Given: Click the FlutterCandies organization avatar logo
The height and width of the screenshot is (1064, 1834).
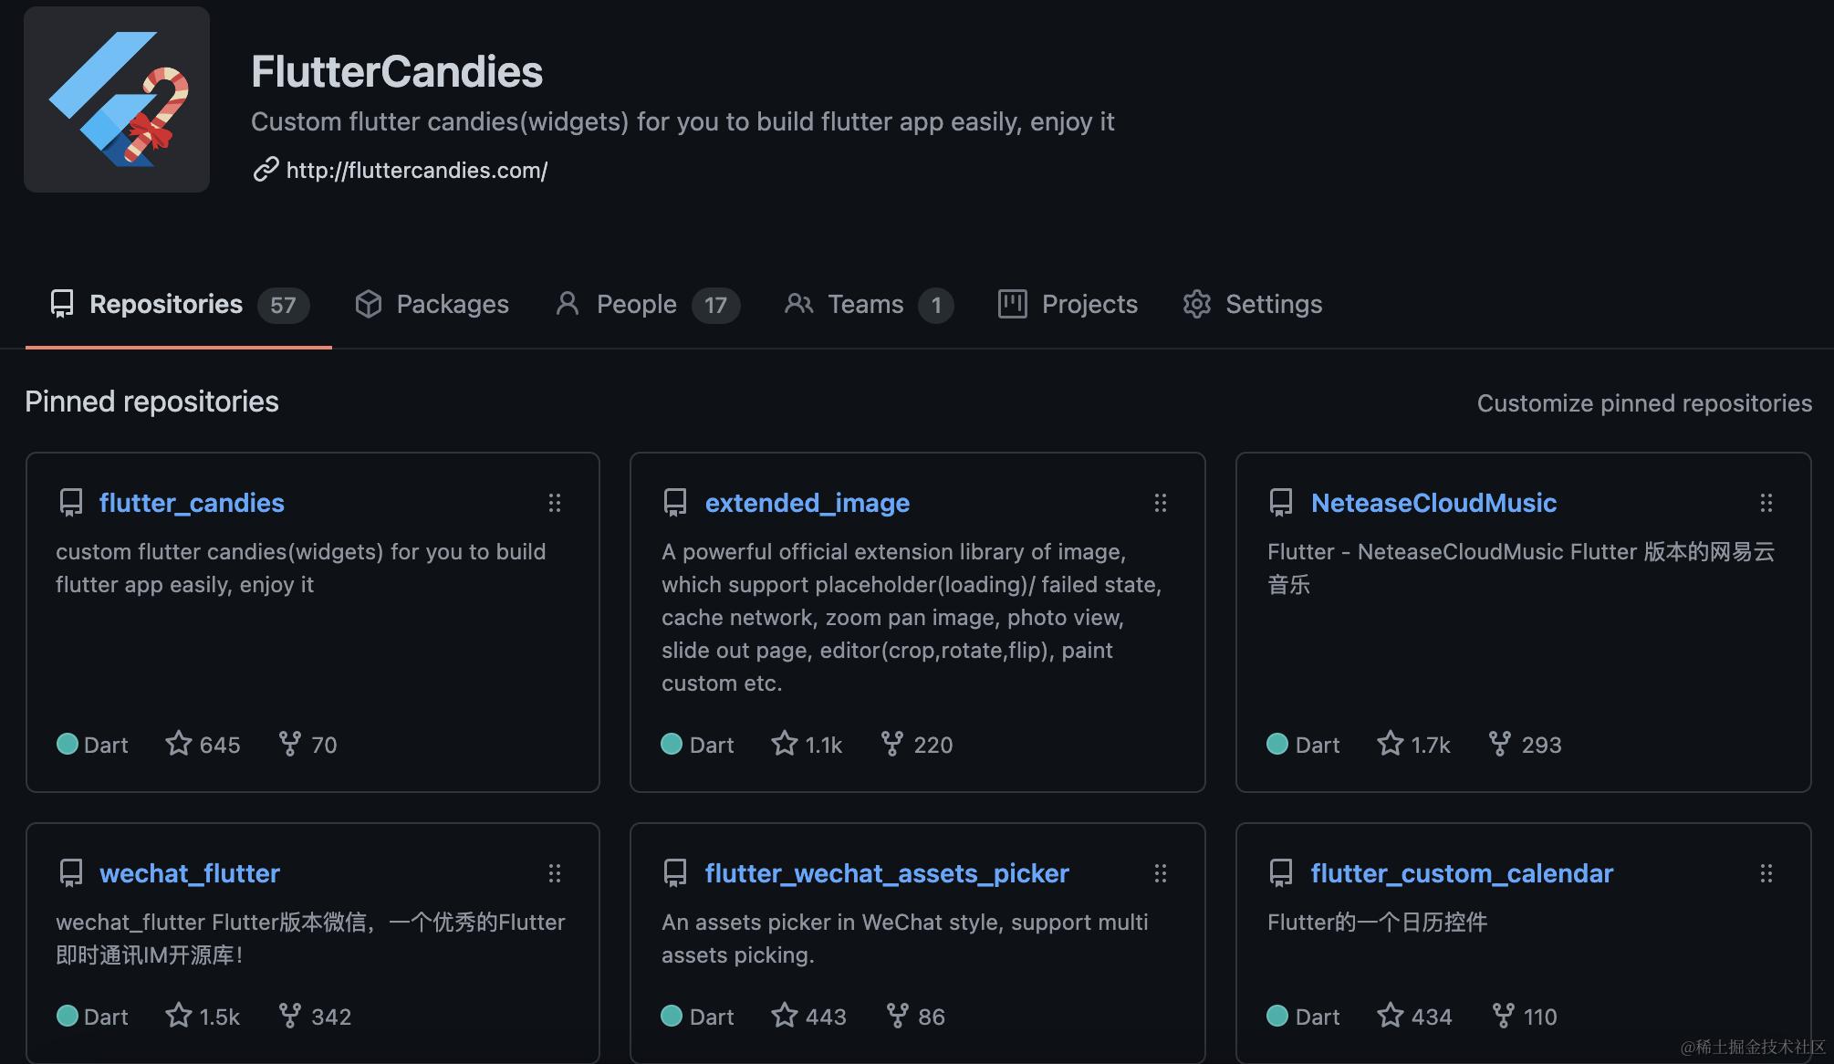Looking at the screenshot, I should tap(117, 99).
